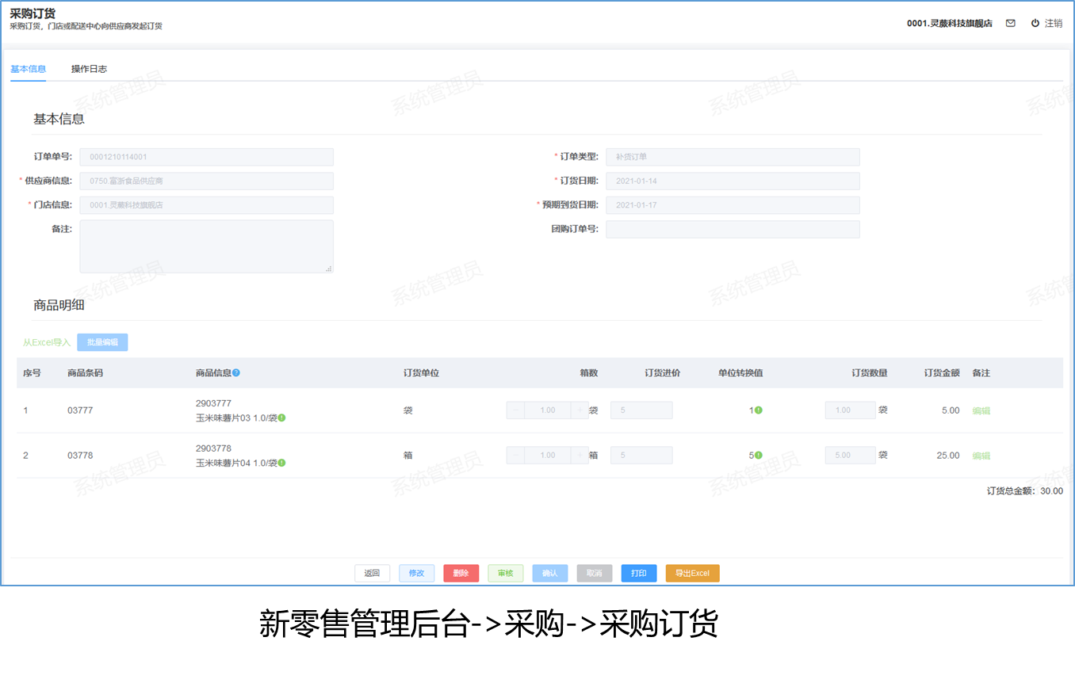
Task: Click the 批量编辑 button
Action: 102,342
